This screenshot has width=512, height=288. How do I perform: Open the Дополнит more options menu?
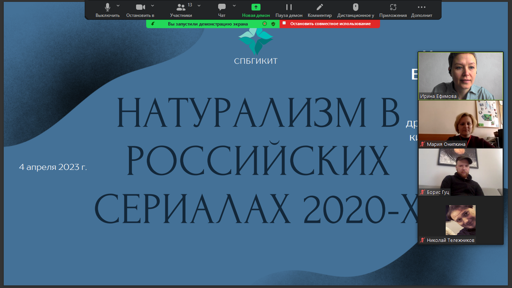pos(422,7)
